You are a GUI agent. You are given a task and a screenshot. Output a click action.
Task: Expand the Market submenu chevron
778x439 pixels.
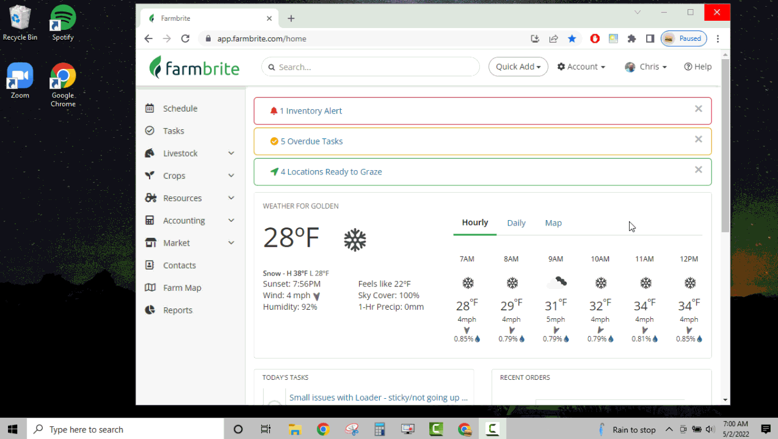pyautogui.click(x=231, y=243)
